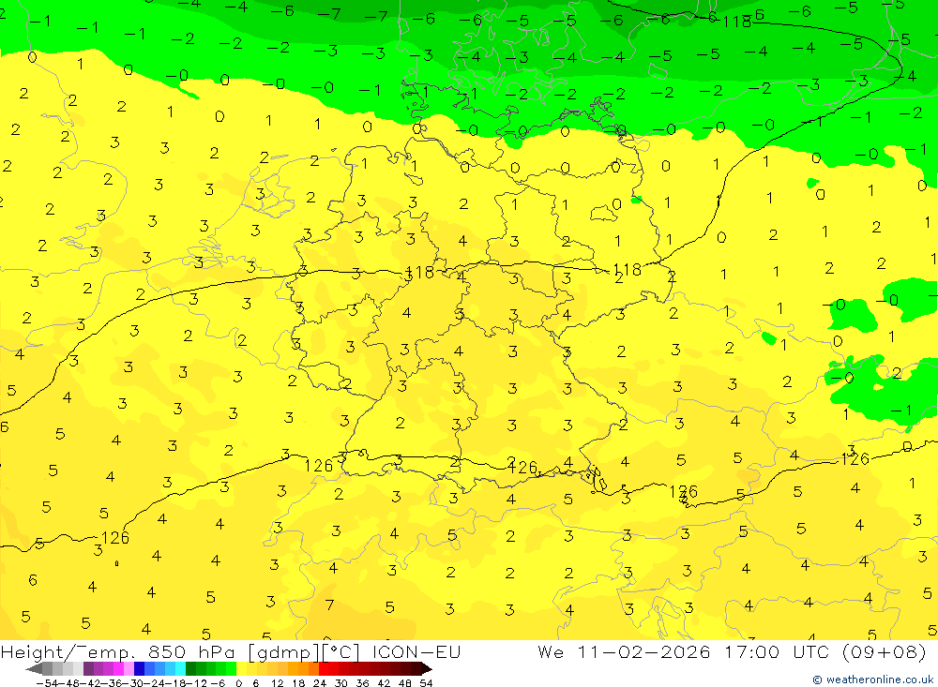
Task: Click the 'We' weekday label
Action: (x=551, y=651)
